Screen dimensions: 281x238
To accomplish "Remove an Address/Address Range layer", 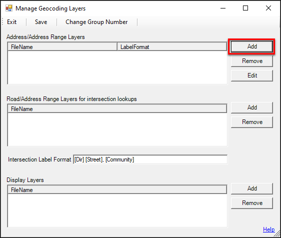I will 252,61.
